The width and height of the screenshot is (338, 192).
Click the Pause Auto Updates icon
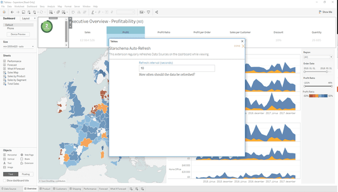[34, 12]
